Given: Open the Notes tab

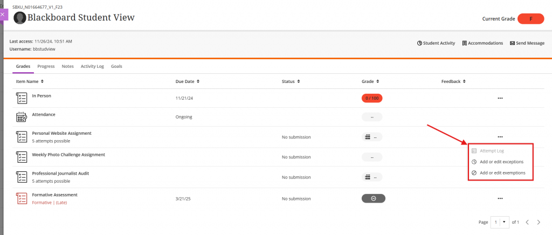Looking at the screenshot, I should 67,66.
